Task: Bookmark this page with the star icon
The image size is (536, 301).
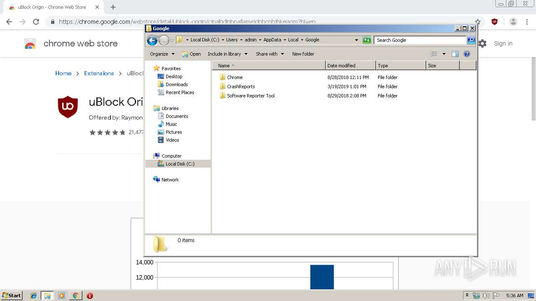Action: (477, 22)
